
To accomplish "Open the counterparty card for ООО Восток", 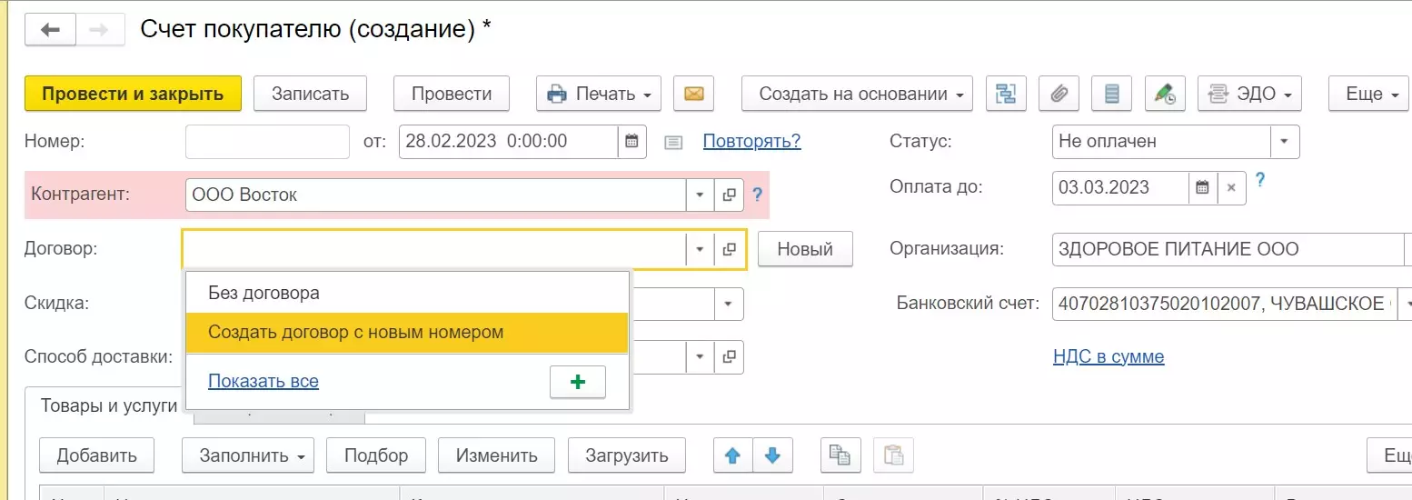I will (729, 195).
